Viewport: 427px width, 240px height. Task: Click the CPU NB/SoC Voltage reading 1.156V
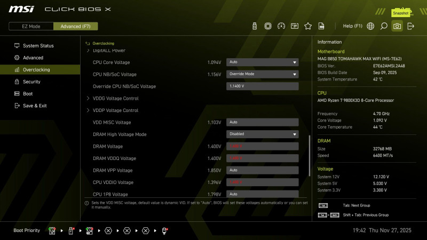click(x=214, y=74)
